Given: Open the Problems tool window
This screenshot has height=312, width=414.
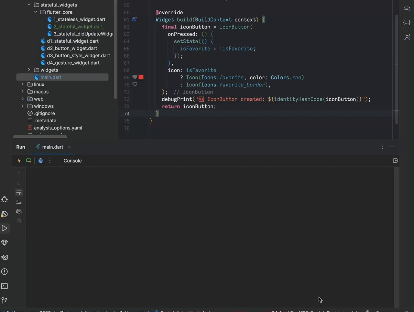Looking at the screenshot, I should point(4,272).
